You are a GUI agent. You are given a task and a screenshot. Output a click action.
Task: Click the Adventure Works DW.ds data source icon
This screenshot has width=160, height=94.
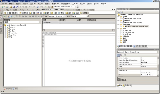pyautogui.click(x=124, y=19)
